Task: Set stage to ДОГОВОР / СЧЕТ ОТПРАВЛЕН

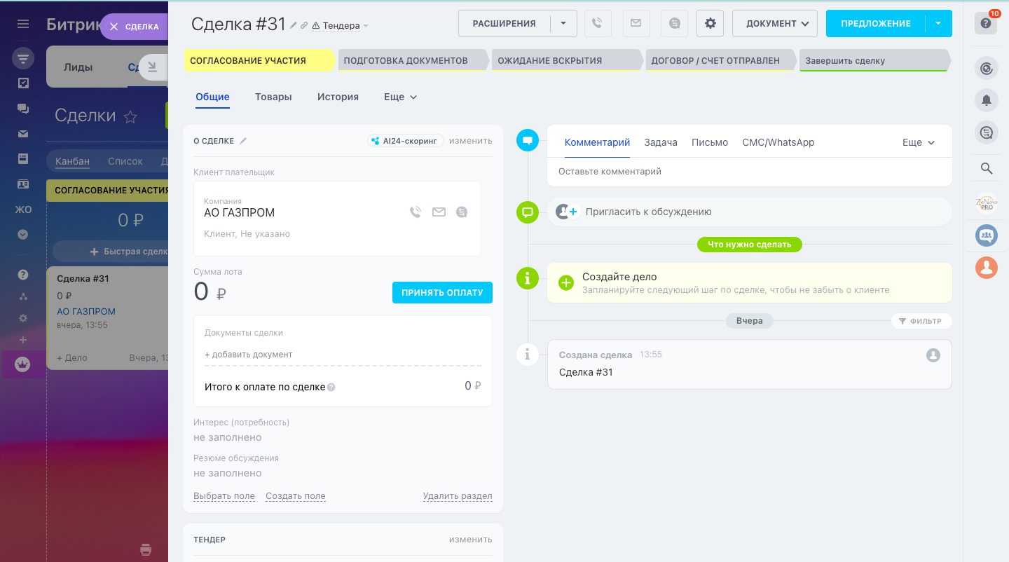Action: pos(720,60)
